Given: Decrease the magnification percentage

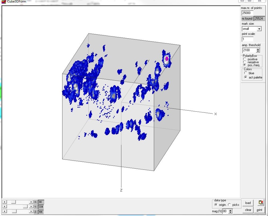Looking at the screenshot, I should (230, 212).
